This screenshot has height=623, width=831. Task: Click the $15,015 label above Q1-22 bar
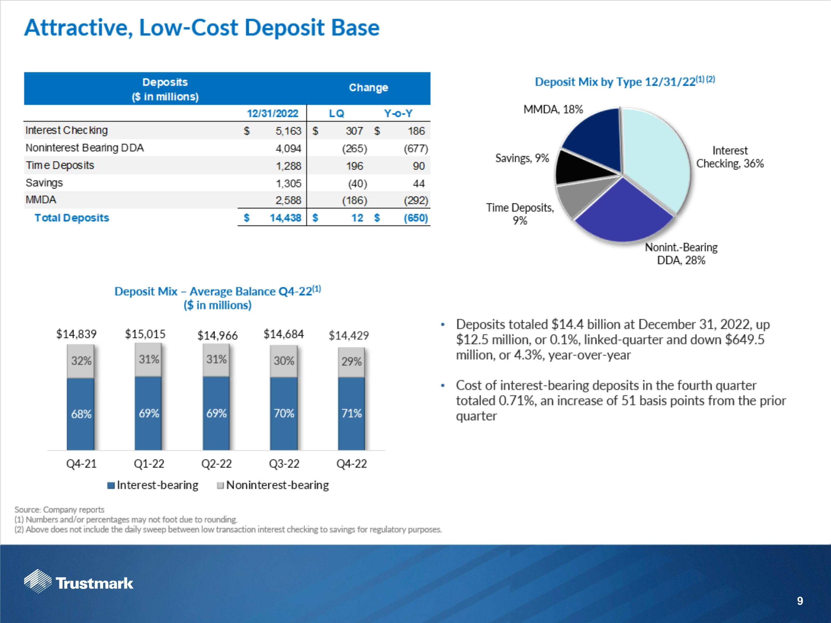[x=145, y=334]
